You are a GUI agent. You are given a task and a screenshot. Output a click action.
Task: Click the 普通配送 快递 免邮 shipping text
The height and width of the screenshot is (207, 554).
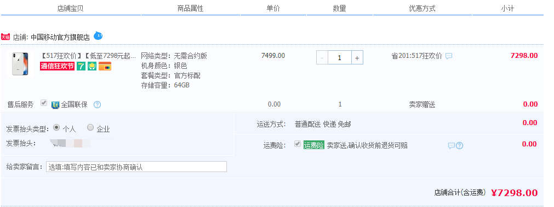(323, 125)
